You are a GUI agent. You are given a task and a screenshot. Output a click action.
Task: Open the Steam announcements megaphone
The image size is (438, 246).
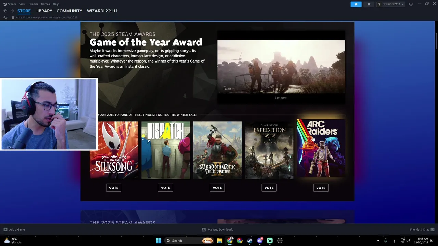356,4
